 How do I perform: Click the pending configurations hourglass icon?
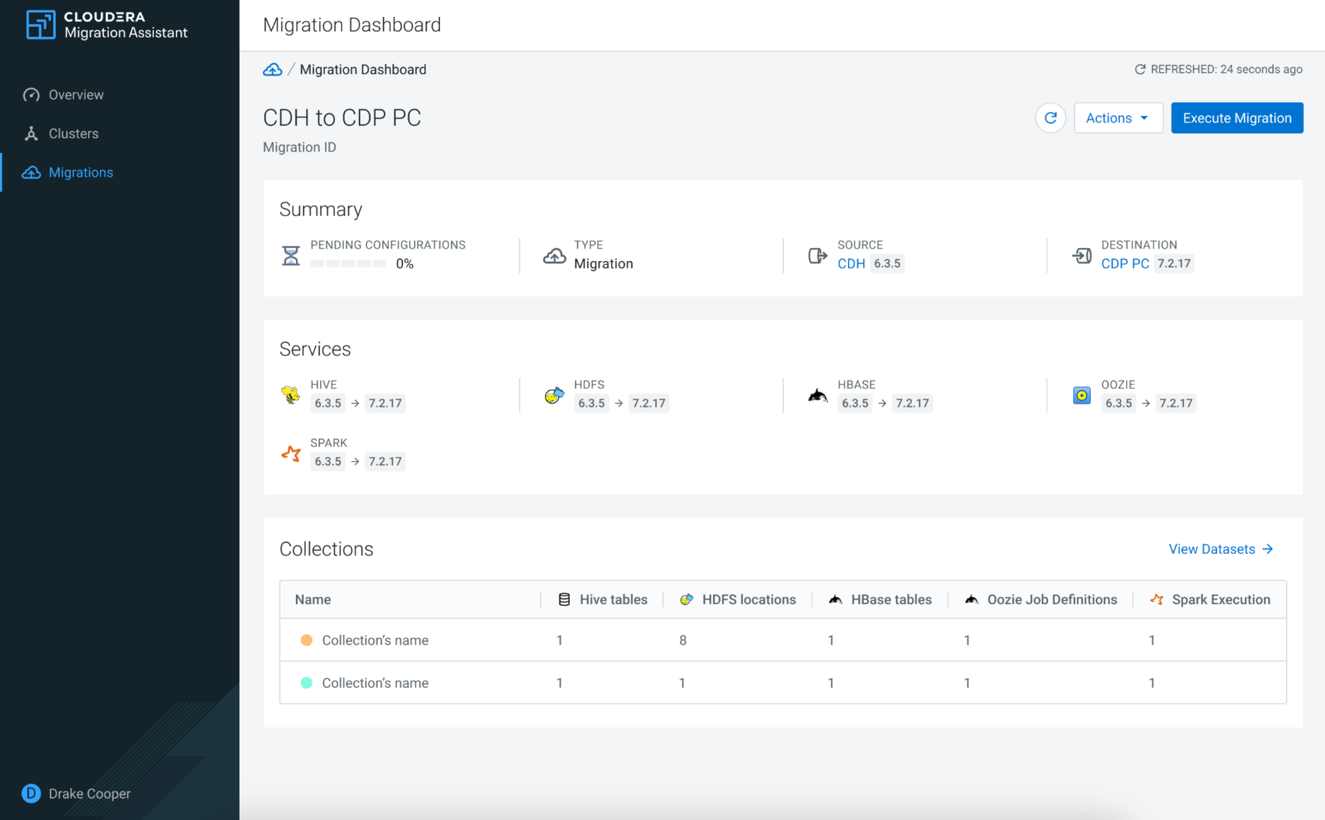tap(291, 255)
